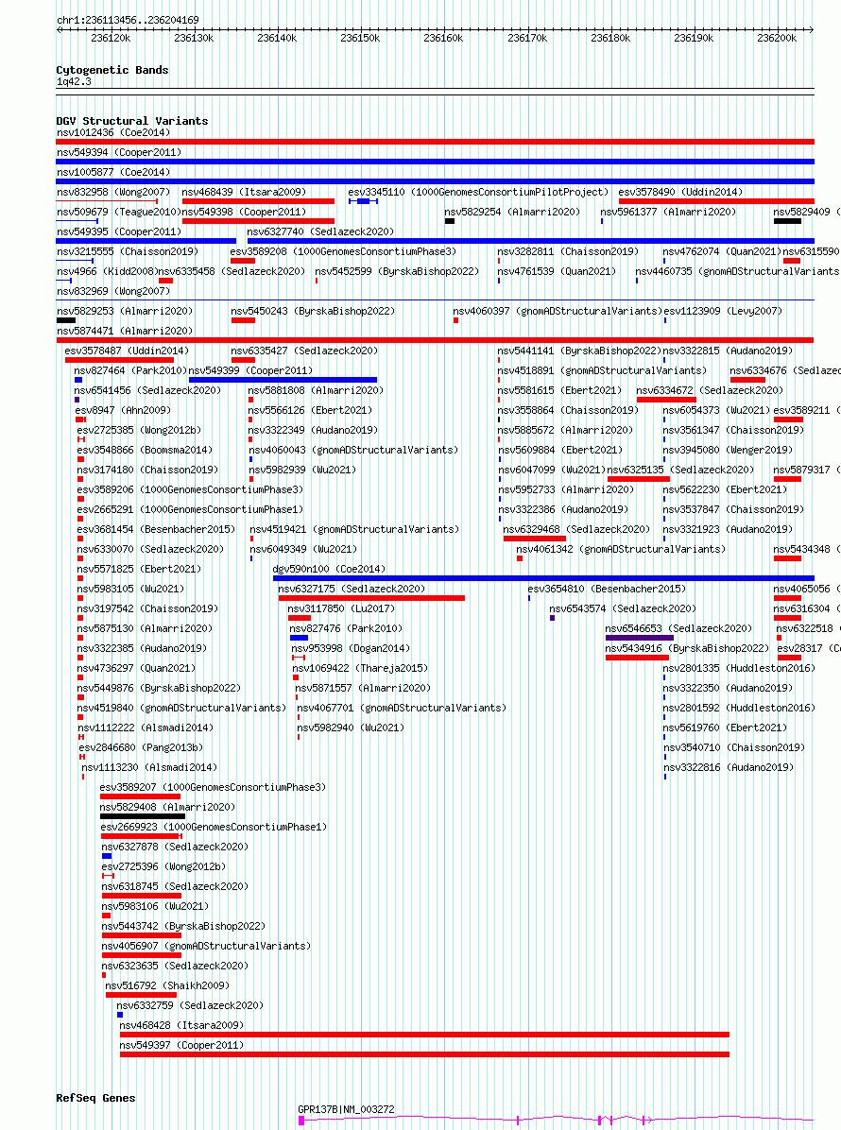Select the nsv6327175 (Sedlazeck2020) label
The height and width of the screenshot is (1130, 841).
tap(352, 589)
